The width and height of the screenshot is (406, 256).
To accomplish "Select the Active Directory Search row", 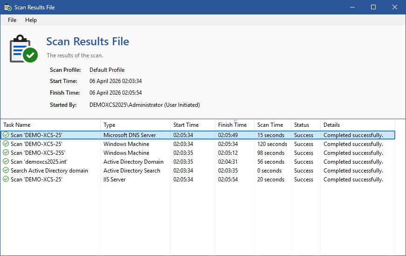I will click(131, 171).
